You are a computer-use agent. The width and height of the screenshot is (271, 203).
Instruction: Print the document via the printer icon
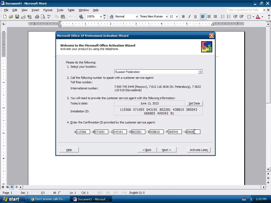click(37, 17)
